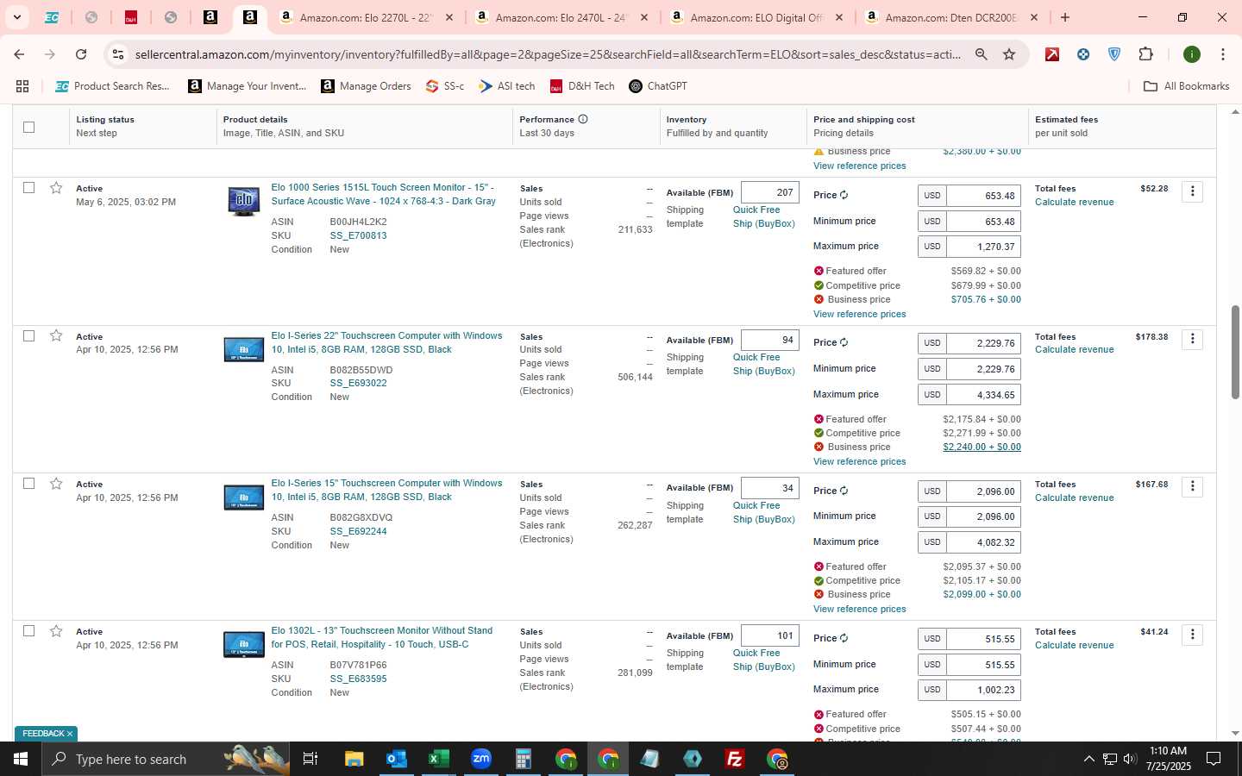The height and width of the screenshot is (776, 1242).
Task: Open kebab menu for I-Series 15" row
Action: [1193, 486]
